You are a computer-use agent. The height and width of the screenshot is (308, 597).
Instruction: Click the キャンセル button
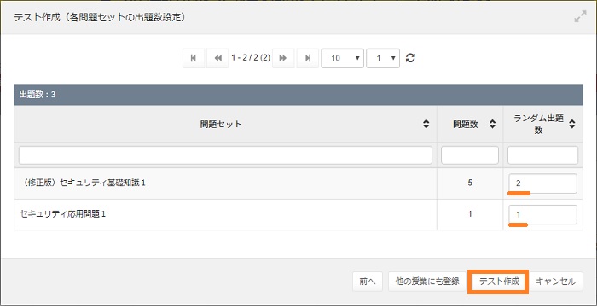point(555,282)
